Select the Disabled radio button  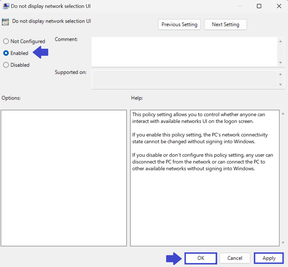point(6,65)
